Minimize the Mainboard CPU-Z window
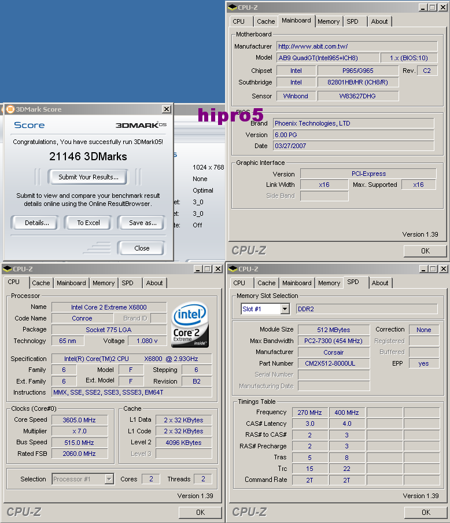 [x=423, y=7]
